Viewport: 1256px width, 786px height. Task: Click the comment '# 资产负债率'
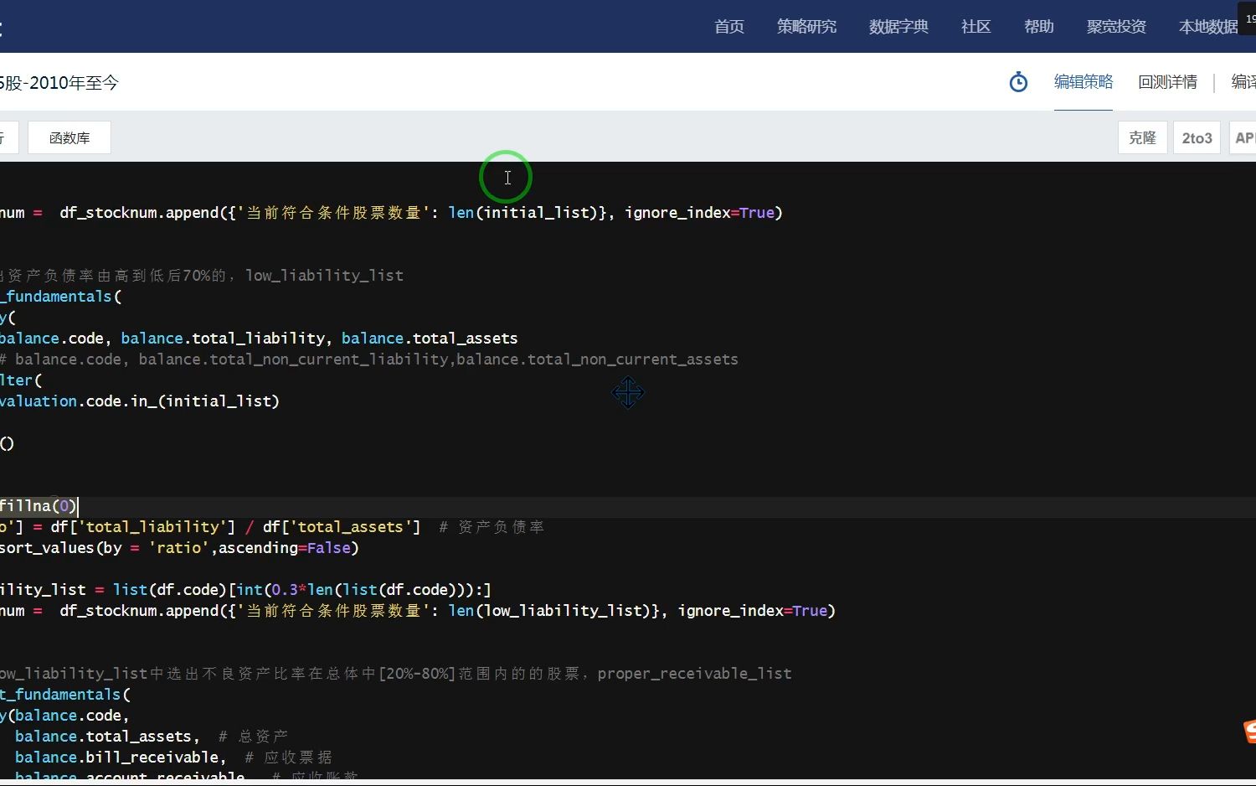pyautogui.click(x=492, y=527)
